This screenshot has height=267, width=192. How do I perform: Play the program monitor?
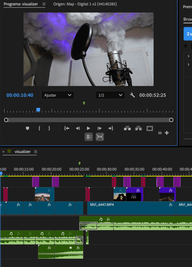pos(89,128)
